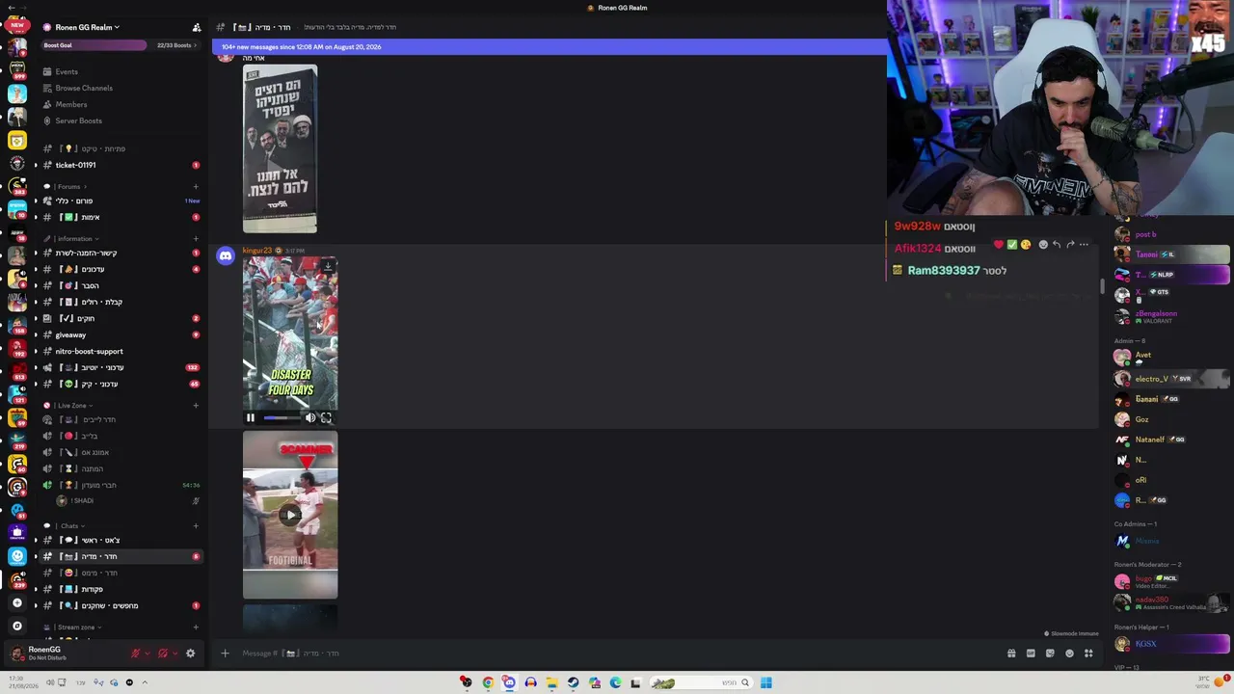Select the giveaway channel
This screenshot has height=694, width=1234.
coord(70,334)
